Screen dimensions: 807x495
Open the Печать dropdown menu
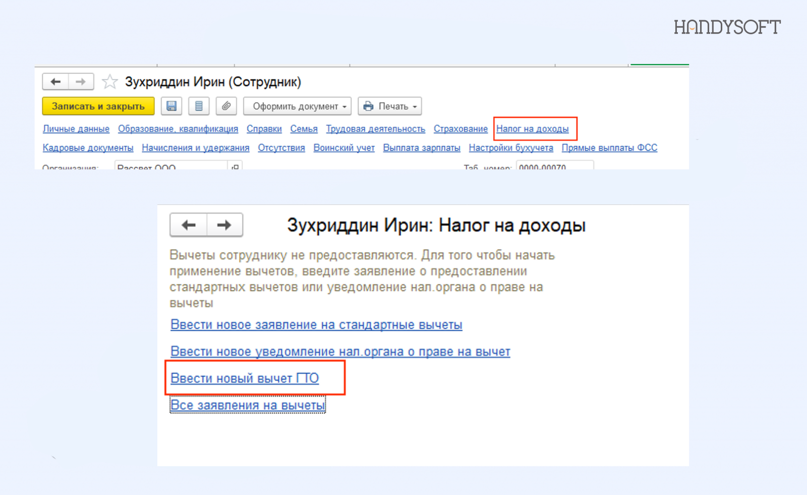click(390, 106)
